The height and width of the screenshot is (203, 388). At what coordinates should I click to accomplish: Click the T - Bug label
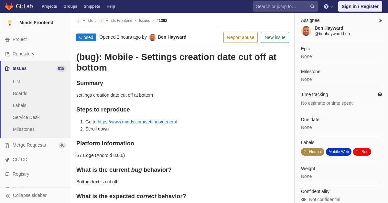pyautogui.click(x=362, y=152)
